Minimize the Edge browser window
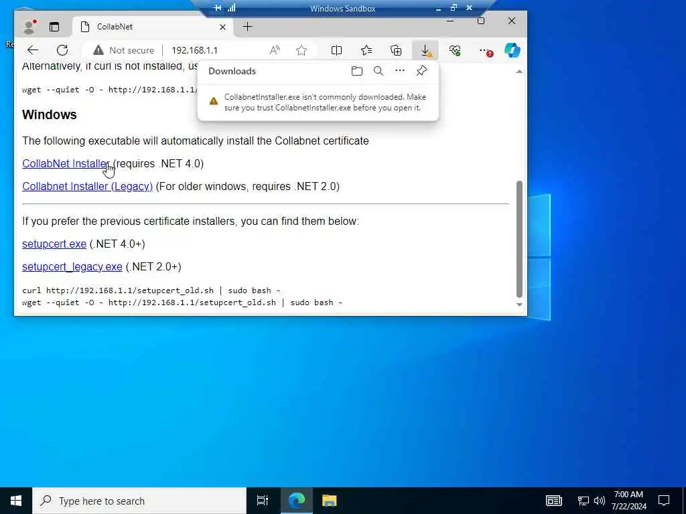Image resolution: width=686 pixels, height=514 pixels. [451, 21]
